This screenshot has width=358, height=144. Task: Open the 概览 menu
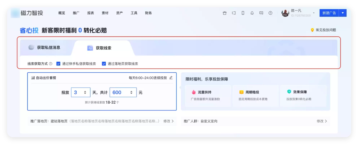pyautogui.click(x=62, y=13)
